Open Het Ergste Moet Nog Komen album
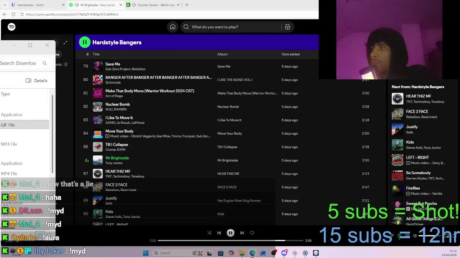The width and height of the screenshot is (460, 258). point(239,201)
